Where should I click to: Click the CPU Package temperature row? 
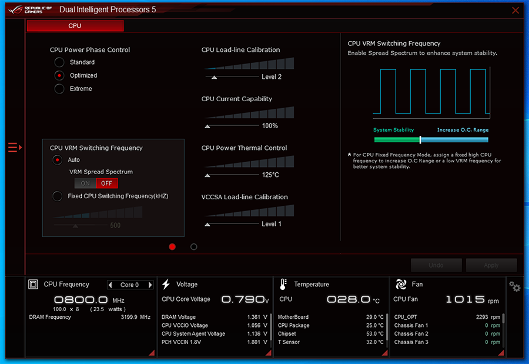pyautogui.click(x=330, y=326)
